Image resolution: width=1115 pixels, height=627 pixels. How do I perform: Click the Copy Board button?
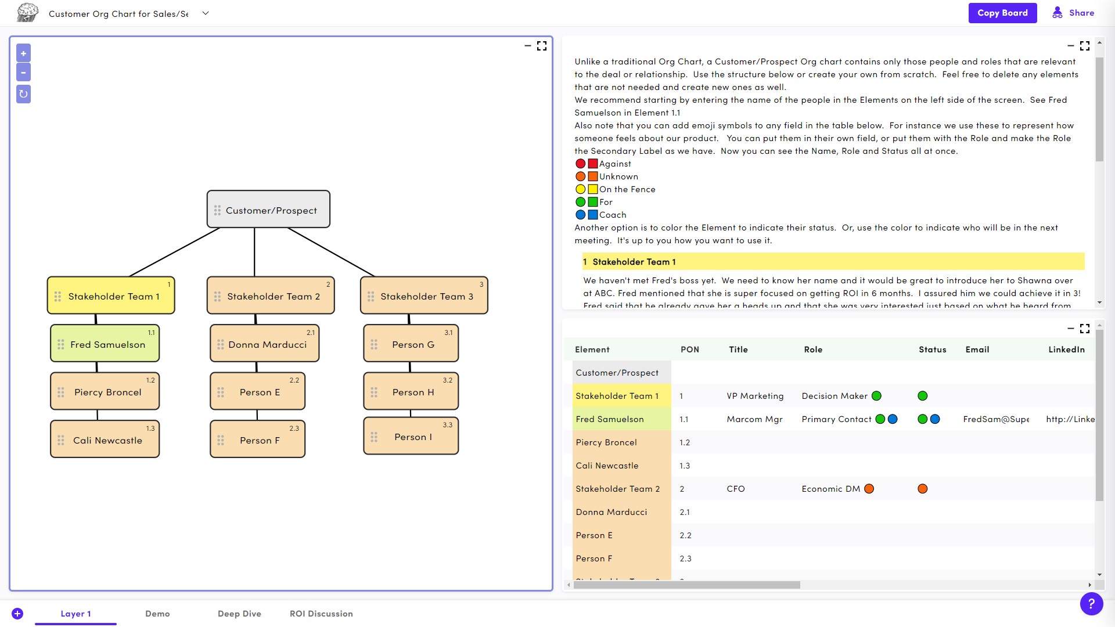click(1002, 13)
